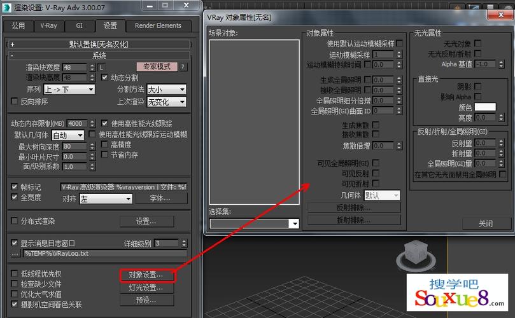Click the … browse button beside VRayLog.txt path
The image size is (515, 318).
(15, 253)
